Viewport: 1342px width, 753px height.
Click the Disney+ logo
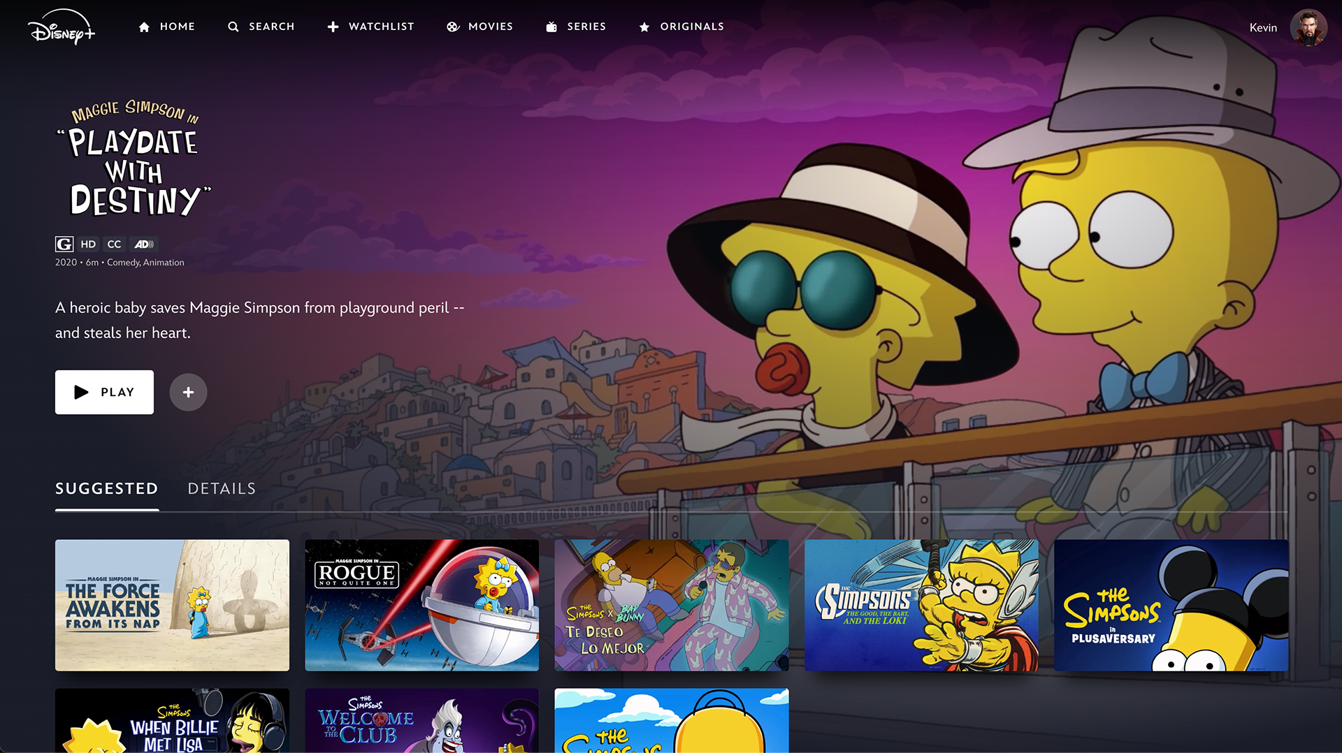pyautogui.click(x=62, y=27)
